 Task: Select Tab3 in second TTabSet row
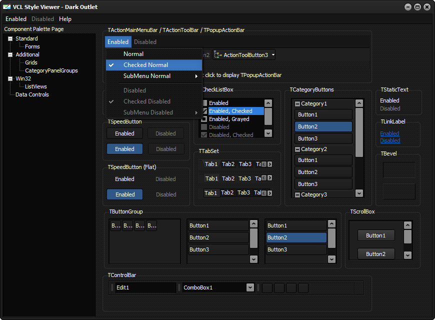(x=244, y=178)
